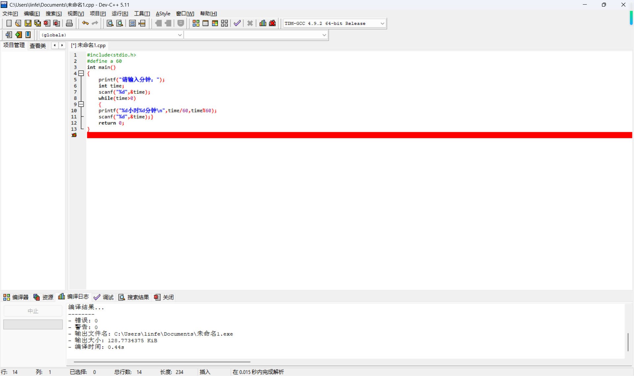Click the delete profiling information icon
634x376 pixels.
(272, 23)
